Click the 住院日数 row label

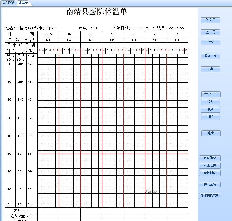(21, 40)
